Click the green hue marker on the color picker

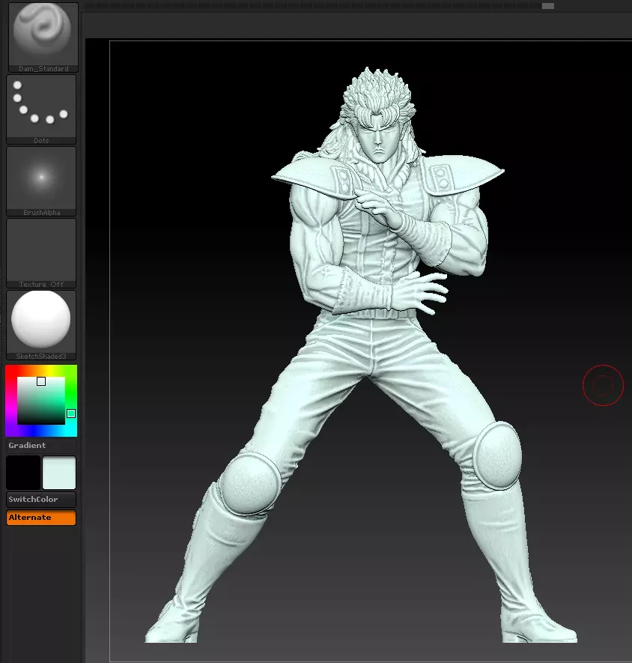(71, 414)
